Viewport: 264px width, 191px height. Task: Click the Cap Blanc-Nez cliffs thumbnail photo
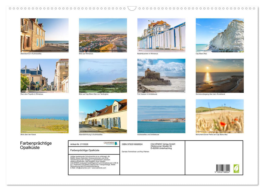tap(219, 35)
